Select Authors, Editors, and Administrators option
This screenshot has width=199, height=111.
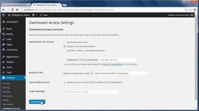coord(64,51)
